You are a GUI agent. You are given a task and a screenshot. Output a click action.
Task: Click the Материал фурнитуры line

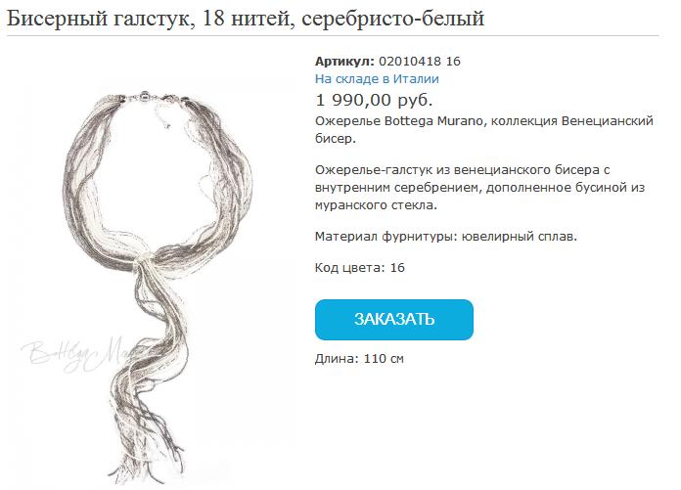tap(445, 237)
